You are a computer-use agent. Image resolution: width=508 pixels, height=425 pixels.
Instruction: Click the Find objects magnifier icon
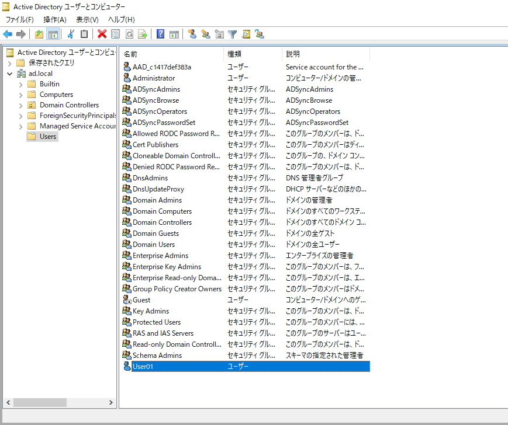click(246, 34)
